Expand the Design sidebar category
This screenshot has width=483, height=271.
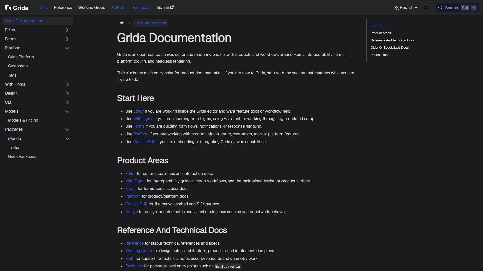(67, 93)
